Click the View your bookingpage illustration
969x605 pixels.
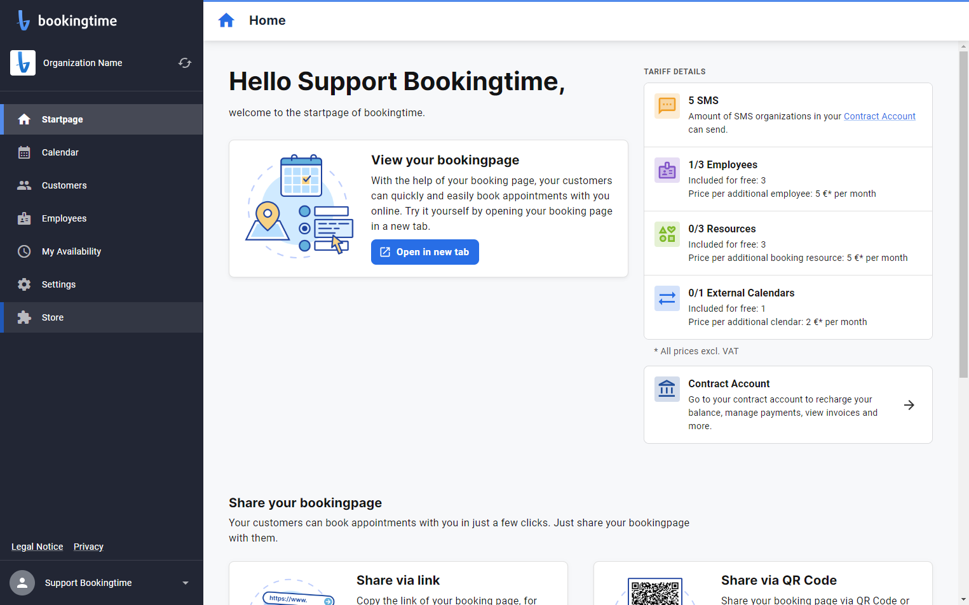(x=299, y=207)
